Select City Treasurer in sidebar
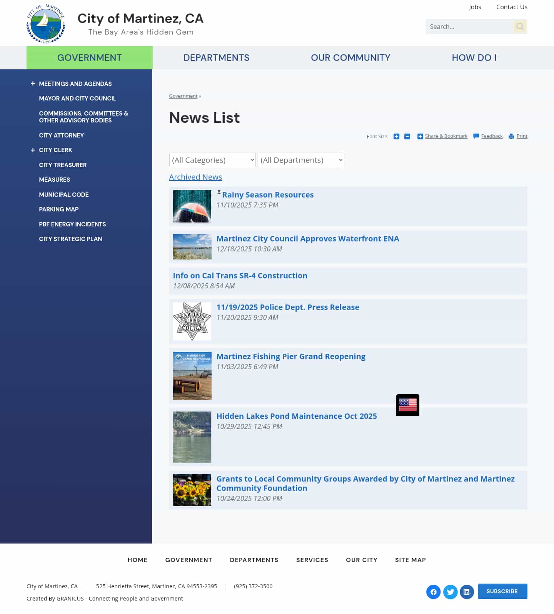The image size is (554, 614). click(x=63, y=165)
